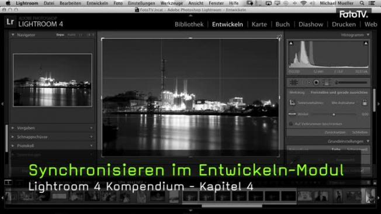Clear history with the Protokoll x icon
This screenshot has width=381, height=214.
coord(91,146)
